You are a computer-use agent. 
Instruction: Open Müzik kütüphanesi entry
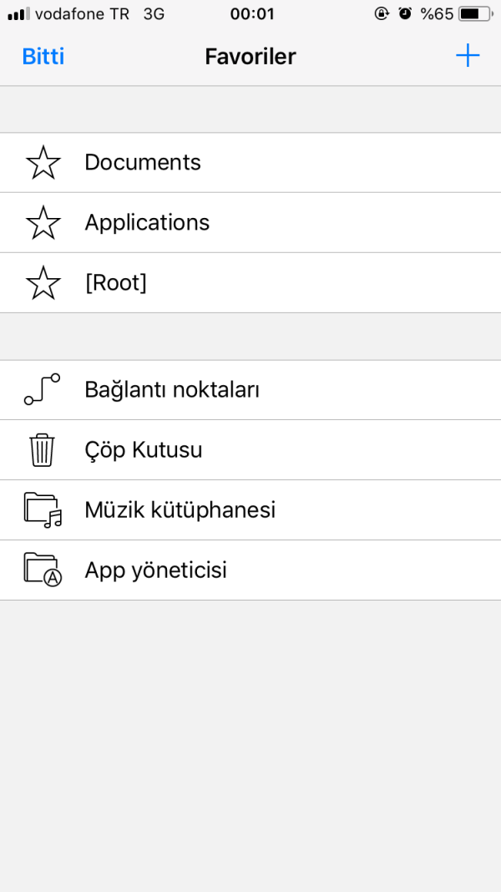(x=180, y=510)
